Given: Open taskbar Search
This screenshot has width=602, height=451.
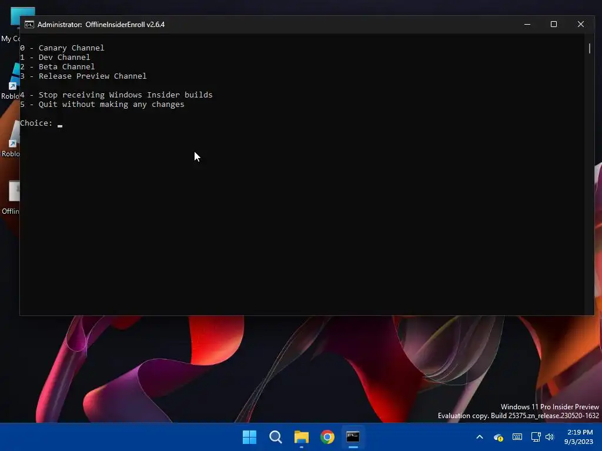Looking at the screenshot, I should (x=276, y=437).
